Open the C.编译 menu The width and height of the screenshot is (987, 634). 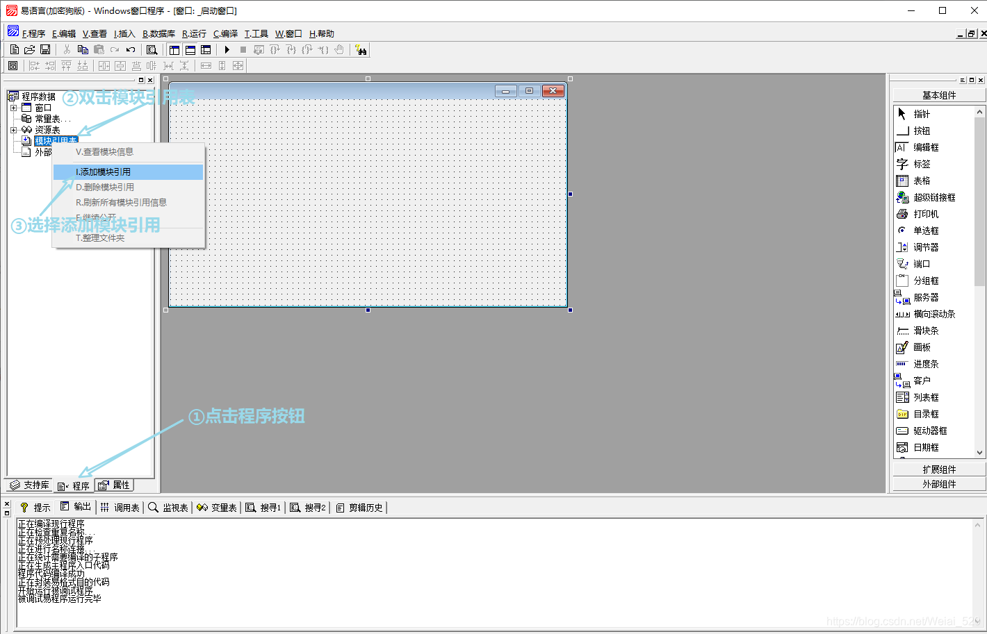click(x=226, y=33)
